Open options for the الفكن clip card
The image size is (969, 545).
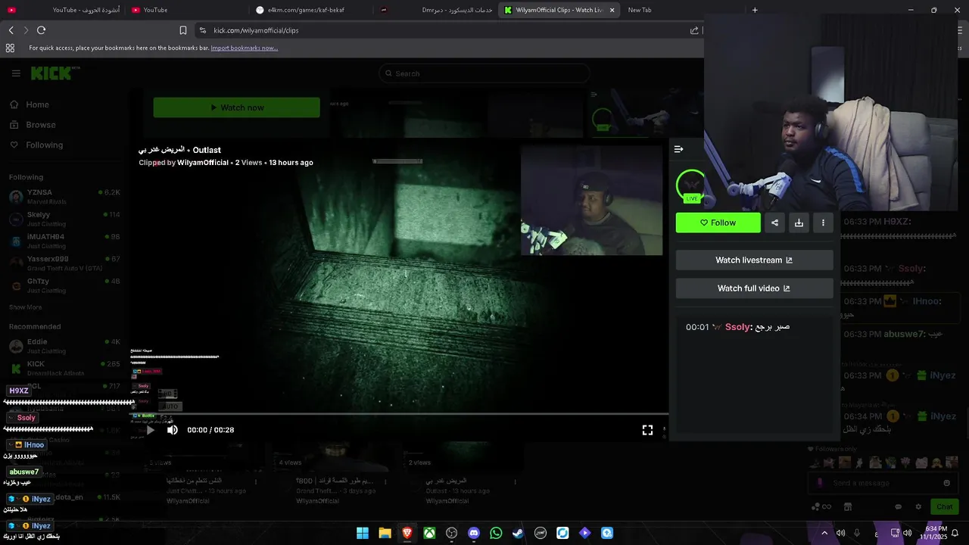tap(256, 481)
